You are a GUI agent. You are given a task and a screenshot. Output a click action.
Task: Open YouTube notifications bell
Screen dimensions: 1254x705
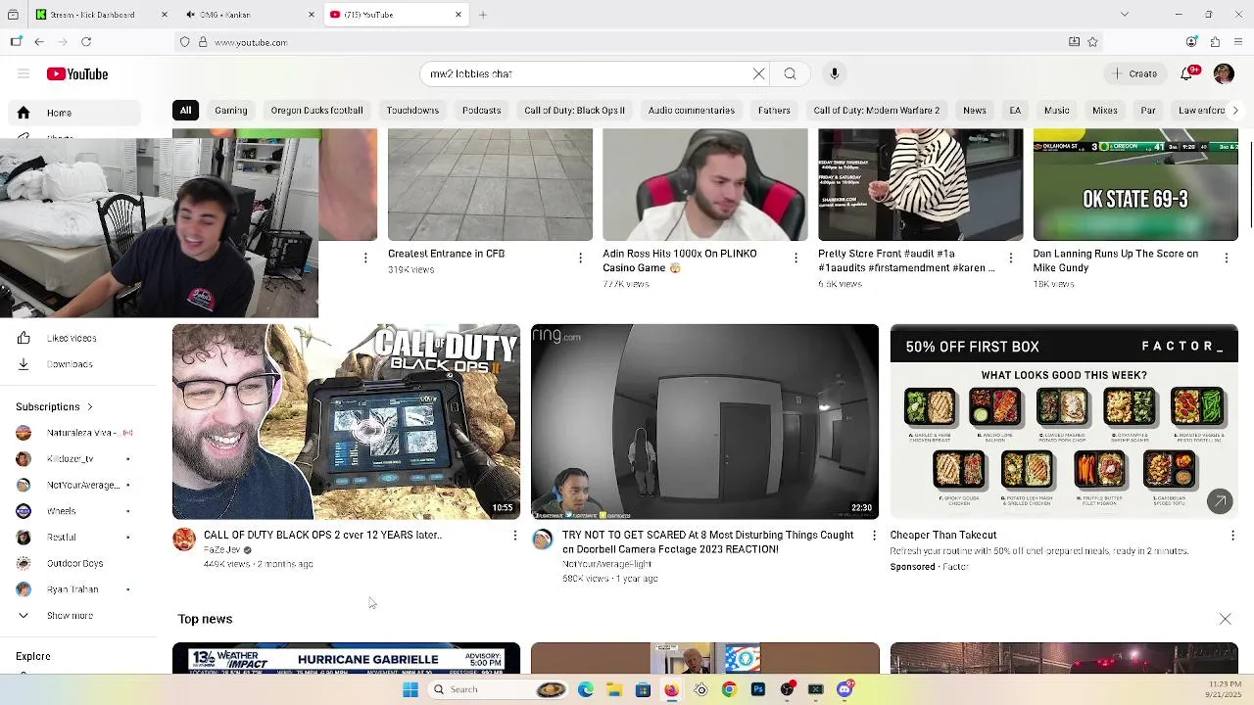pos(1188,73)
